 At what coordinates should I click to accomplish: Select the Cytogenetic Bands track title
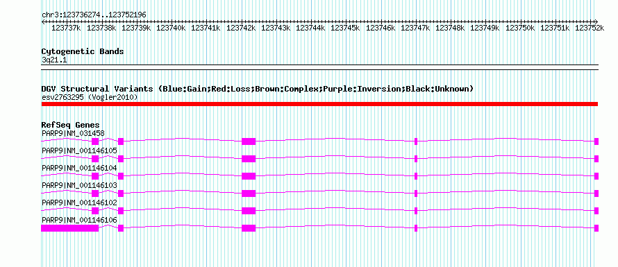coord(83,51)
